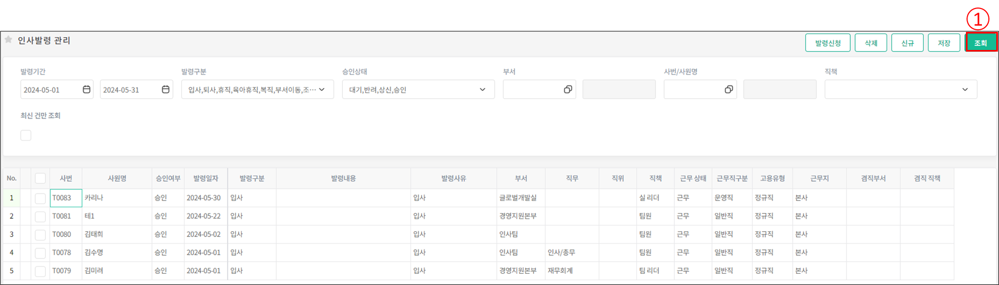Viewport: 999px width, 285px height.
Task: Open calendar picker for end date 2024-05-31
Action: pyautogui.click(x=166, y=89)
